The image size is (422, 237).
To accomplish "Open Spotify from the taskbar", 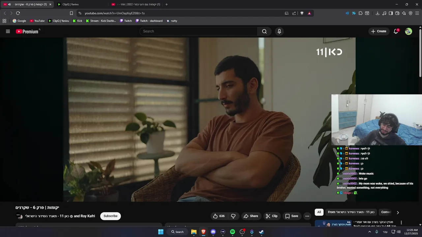I will click(x=232, y=232).
